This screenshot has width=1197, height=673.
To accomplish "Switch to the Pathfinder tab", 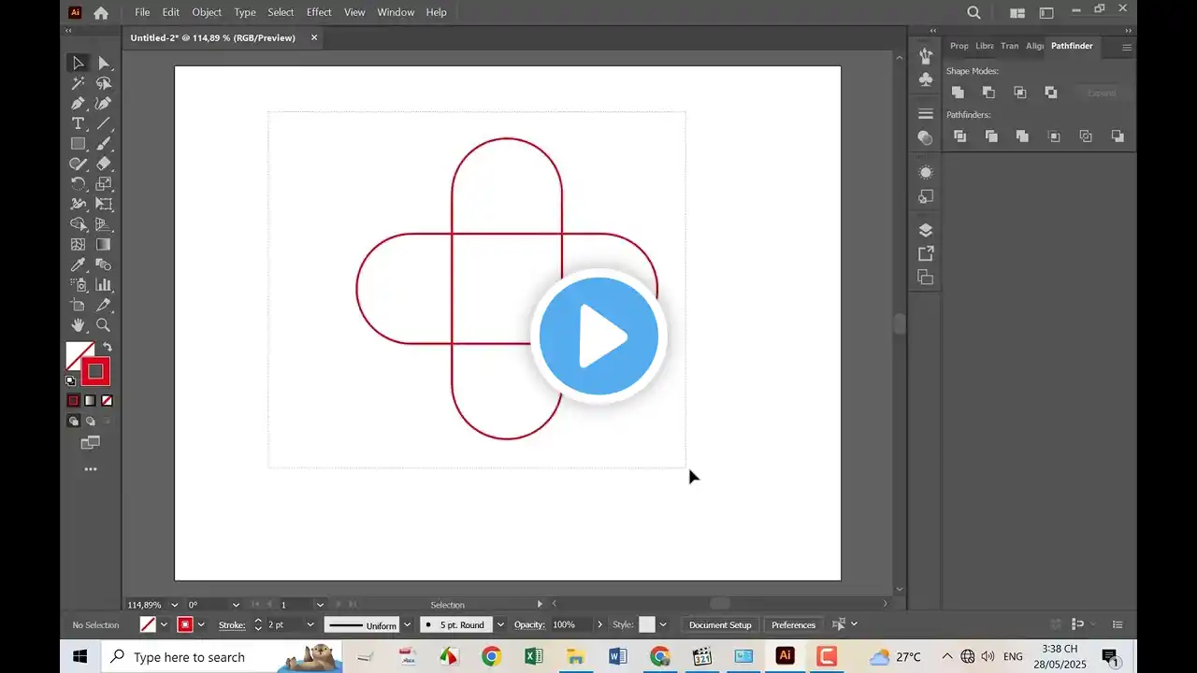I will 1071,46.
